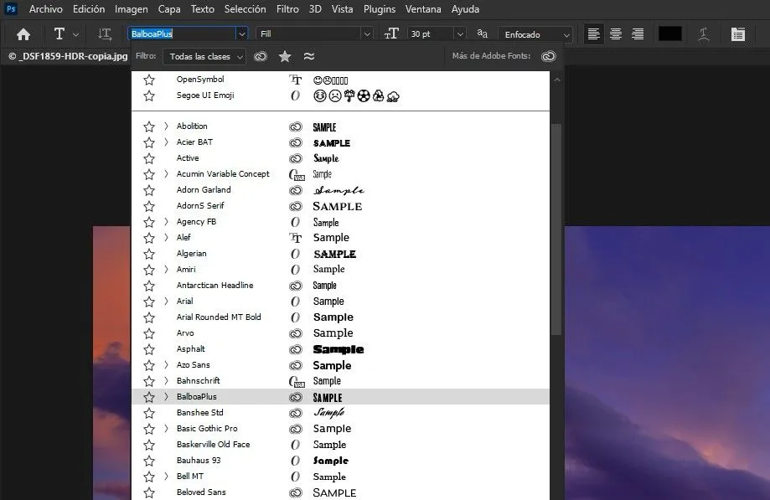Click the BalboaPlus font name field
The image size is (770, 500).
pos(182,34)
